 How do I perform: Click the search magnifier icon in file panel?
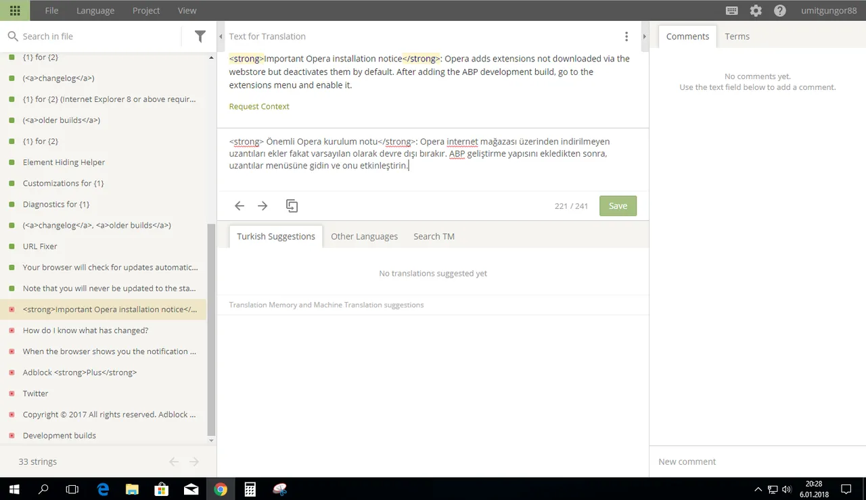(x=12, y=36)
